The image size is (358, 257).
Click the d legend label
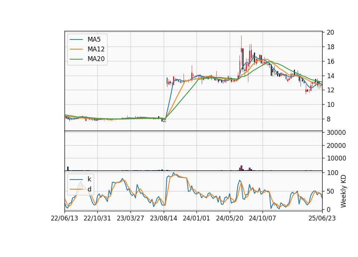[x=89, y=189]
